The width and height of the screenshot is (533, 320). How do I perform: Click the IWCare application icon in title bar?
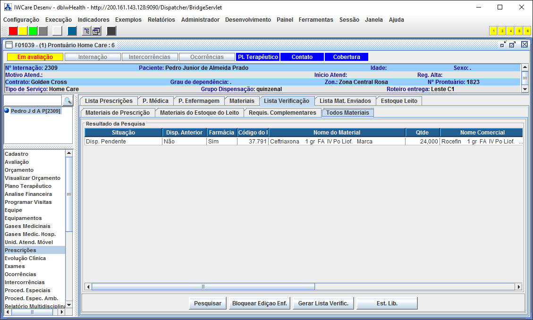pyautogui.click(x=8, y=7)
